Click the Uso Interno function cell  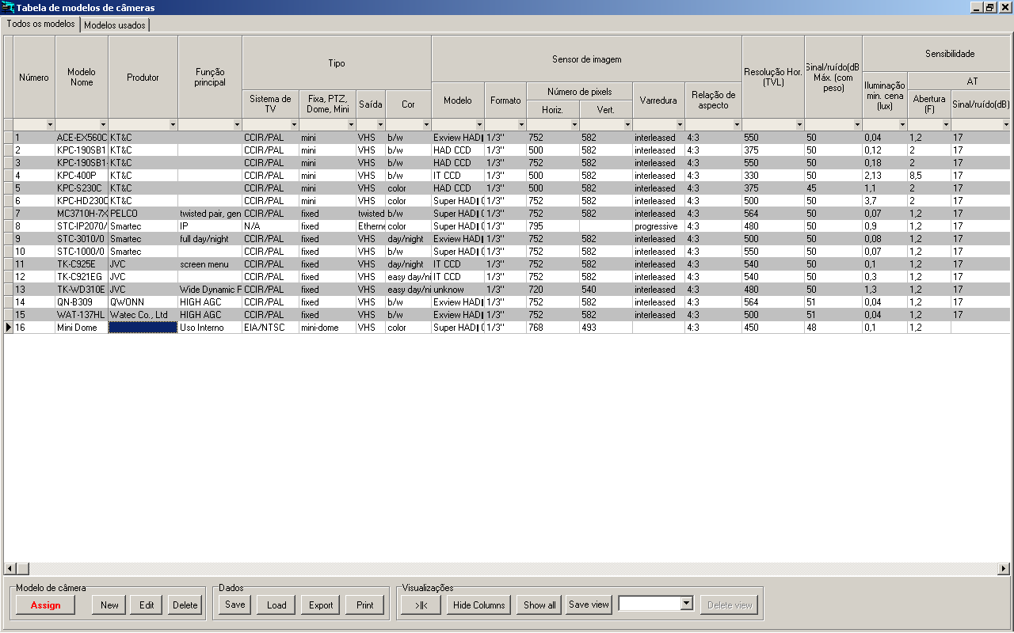tap(210, 328)
